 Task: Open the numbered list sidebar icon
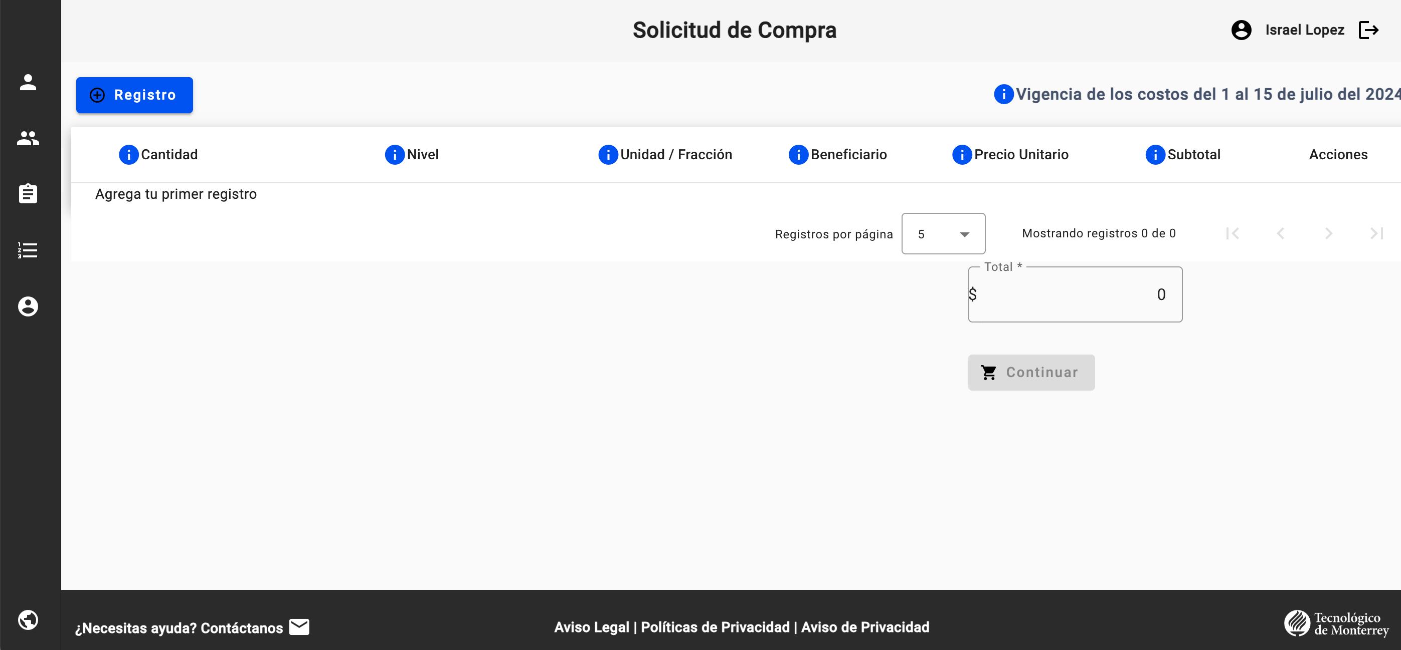coord(28,250)
